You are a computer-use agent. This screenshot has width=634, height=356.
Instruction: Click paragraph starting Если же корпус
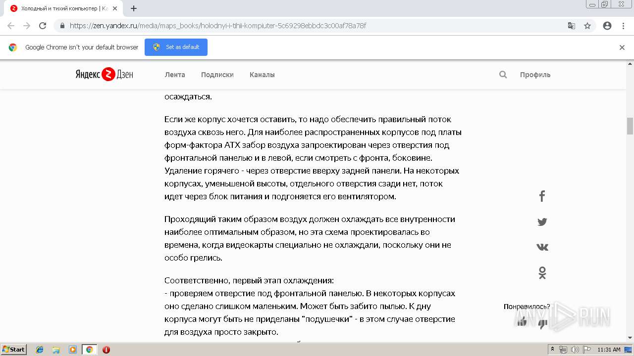pos(313,158)
